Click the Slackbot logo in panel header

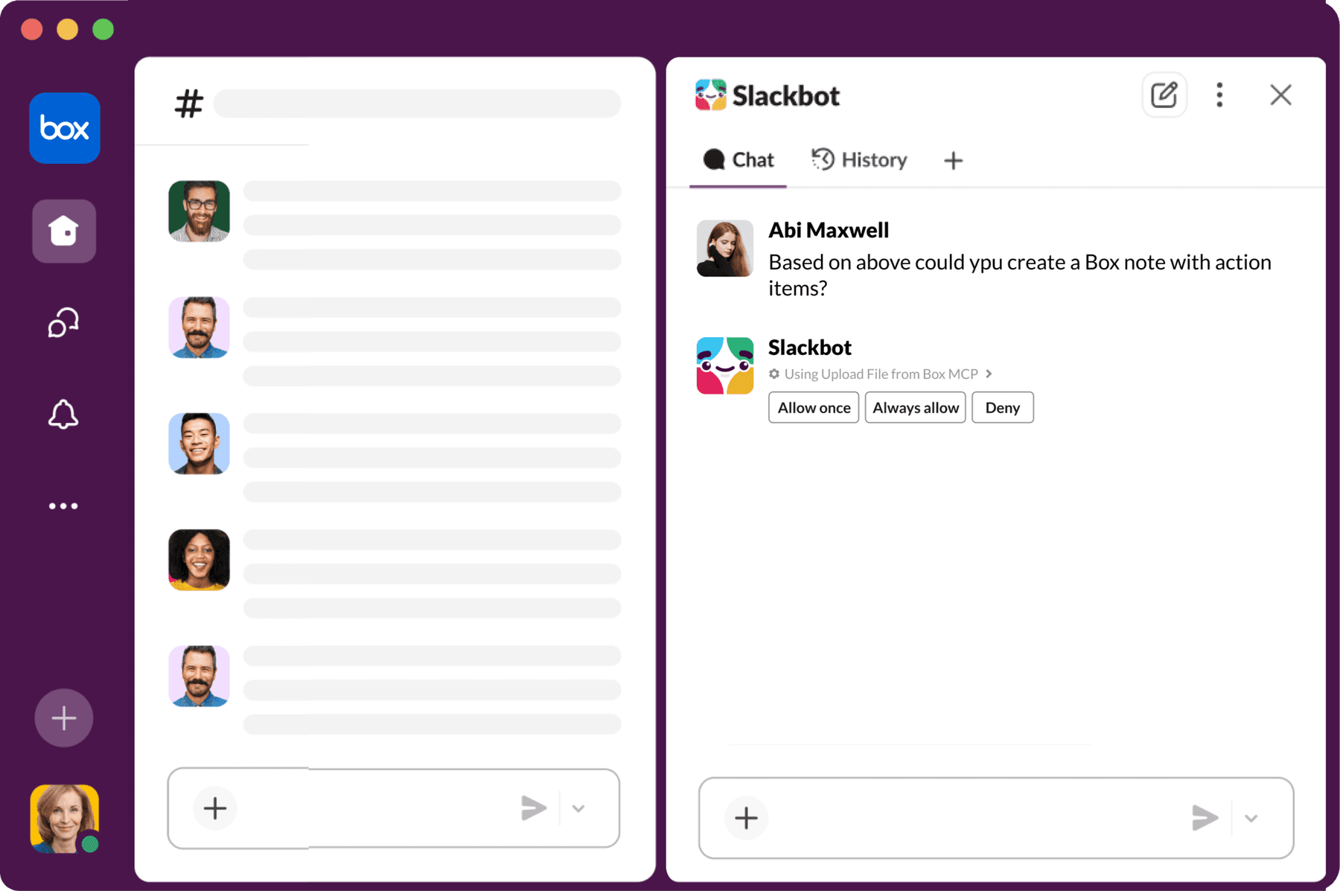coord(711,95)
